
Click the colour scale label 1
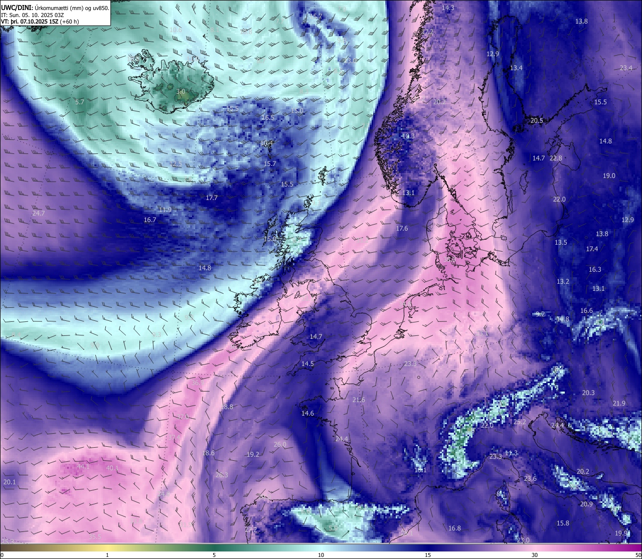point(107,555)
